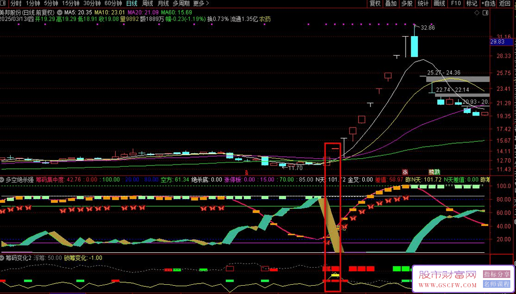Switch to 分时 intraday view

[15, 4]
